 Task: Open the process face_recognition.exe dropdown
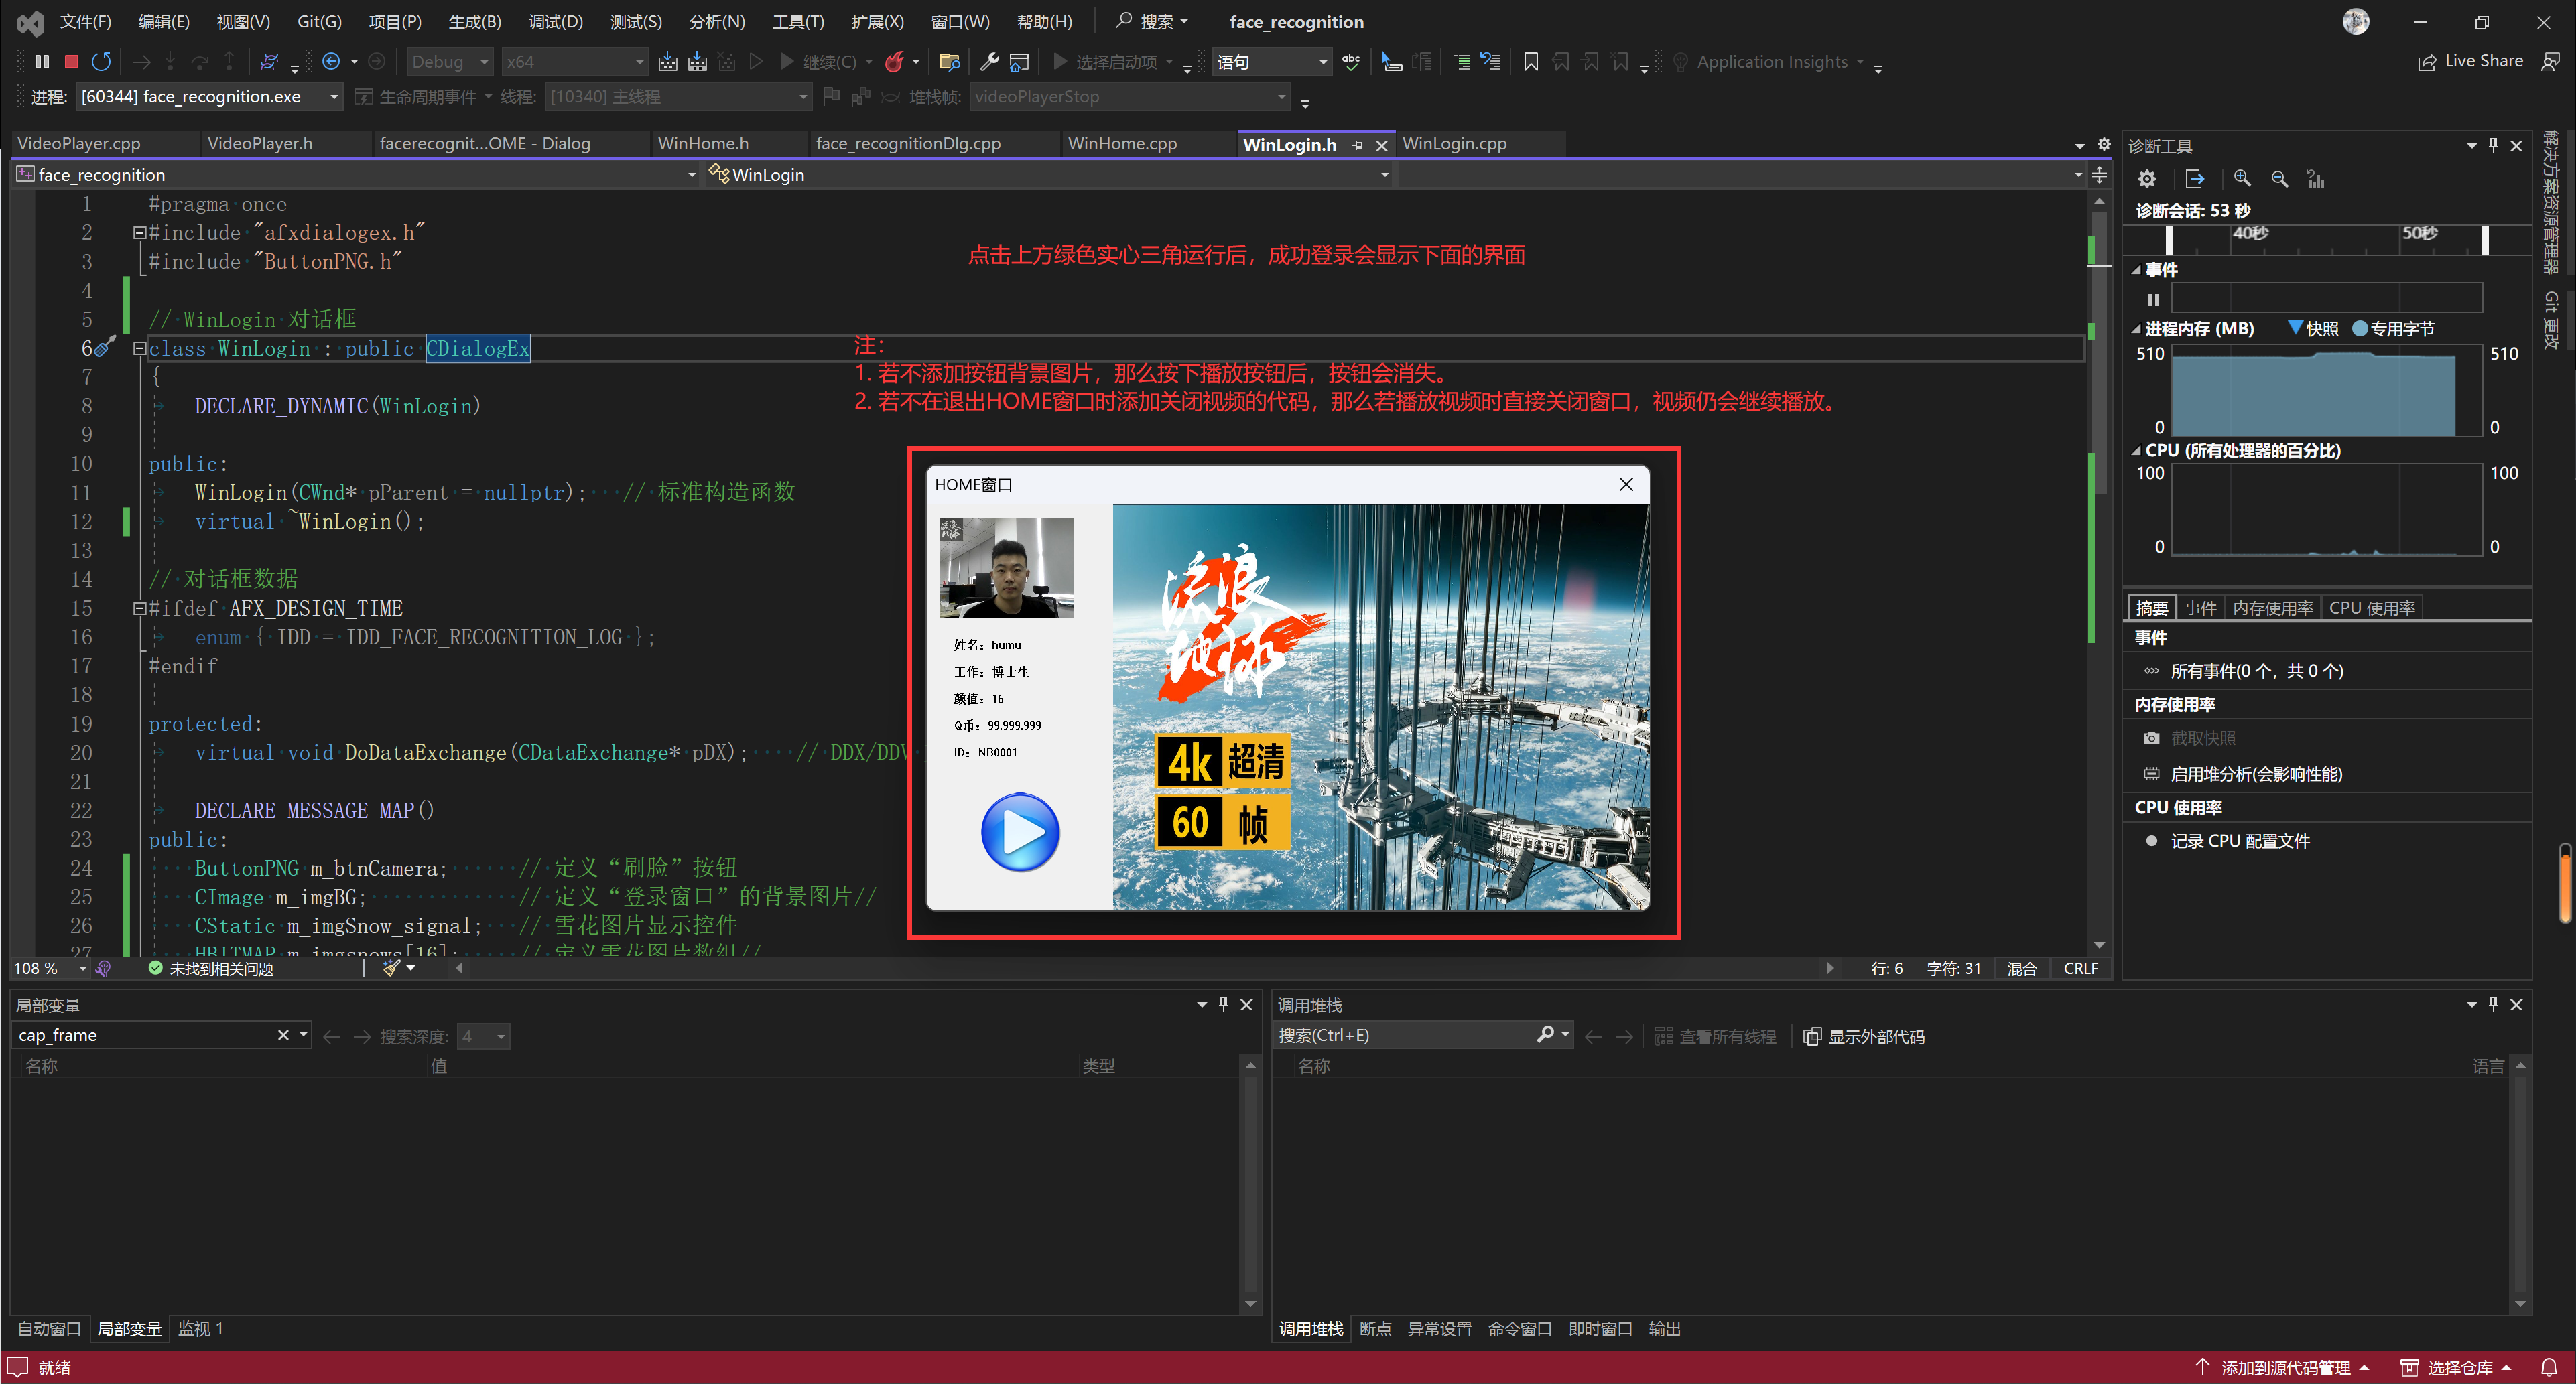click(x=333, y=97)
